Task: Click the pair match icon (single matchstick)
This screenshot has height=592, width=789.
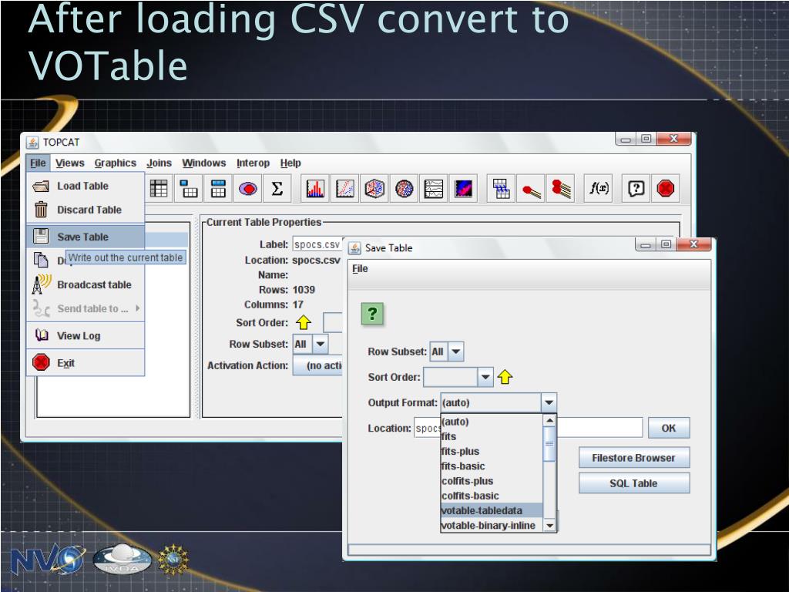Action: coord(531,189)
